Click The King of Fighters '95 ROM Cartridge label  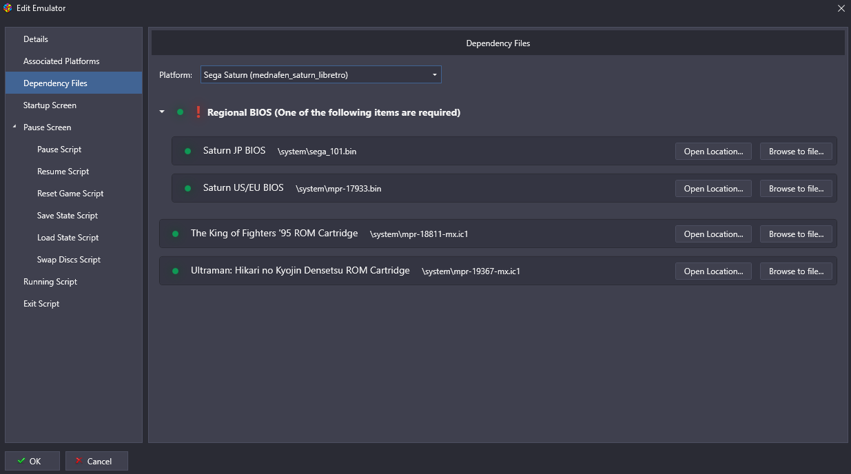pos(274,234)
